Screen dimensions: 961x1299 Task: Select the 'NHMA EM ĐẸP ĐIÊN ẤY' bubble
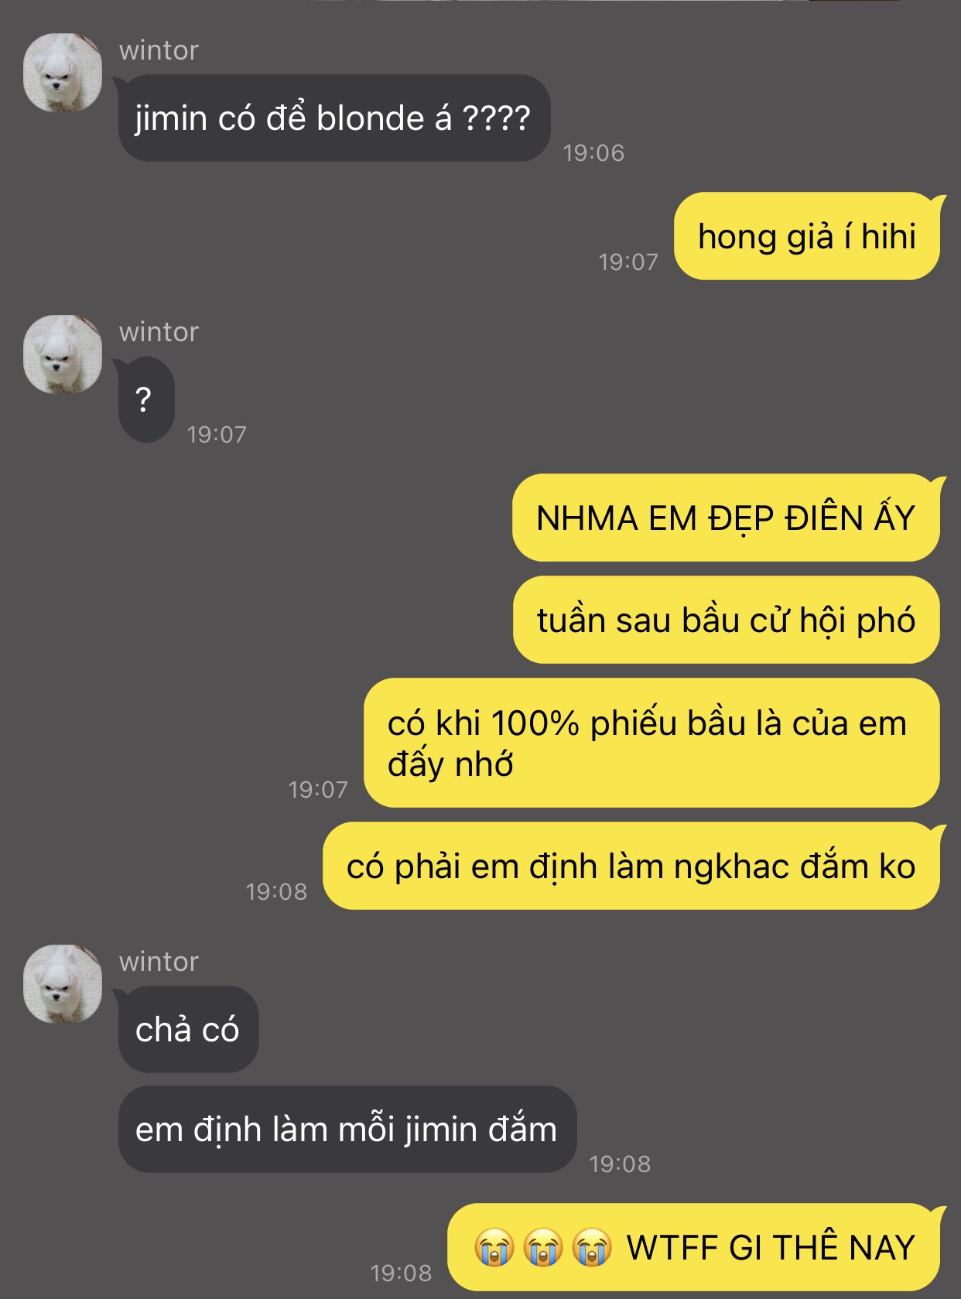(726, 518)
